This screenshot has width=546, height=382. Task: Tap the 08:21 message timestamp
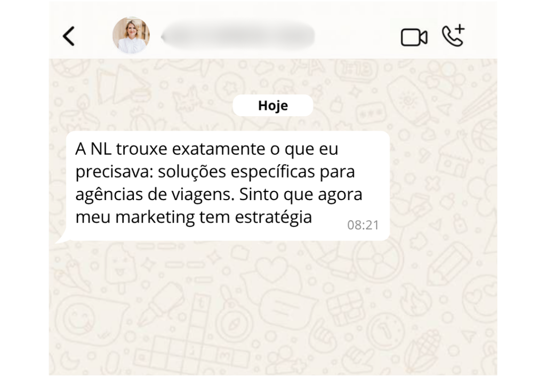click(363, 225)
